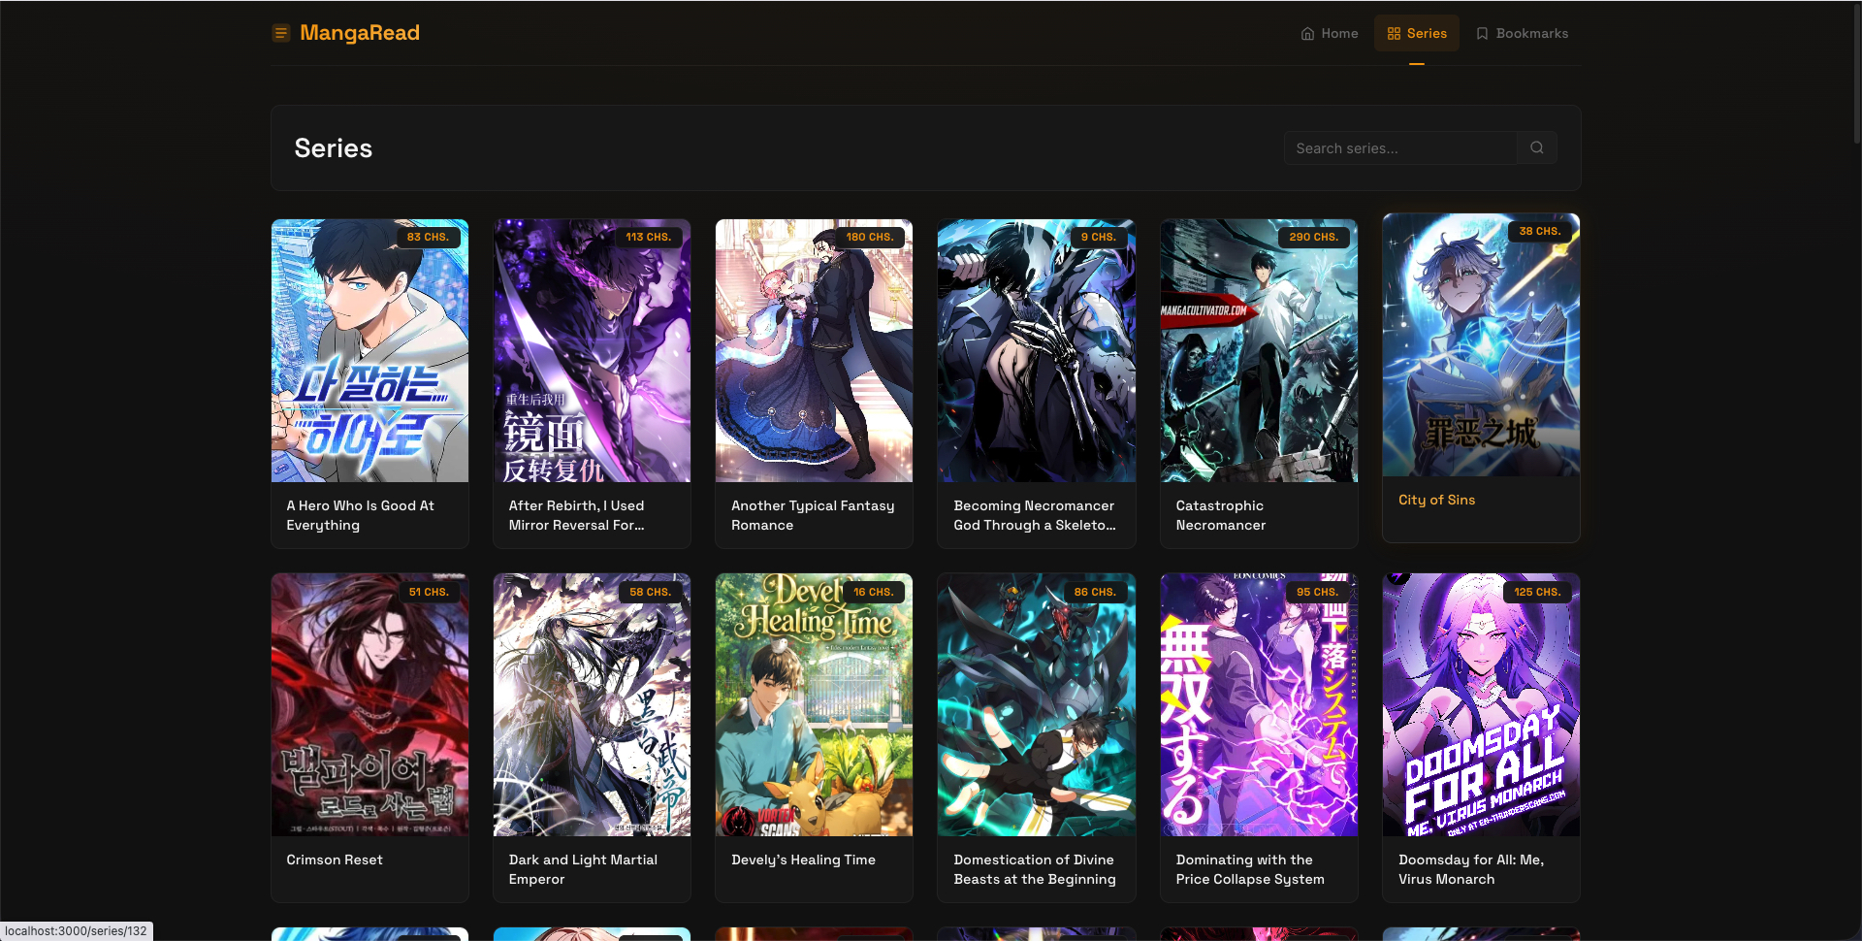Click title After Rebirth, I Used Mirror Reversal
This screenshot has width=1862, height=941.
tap(576, 515)
